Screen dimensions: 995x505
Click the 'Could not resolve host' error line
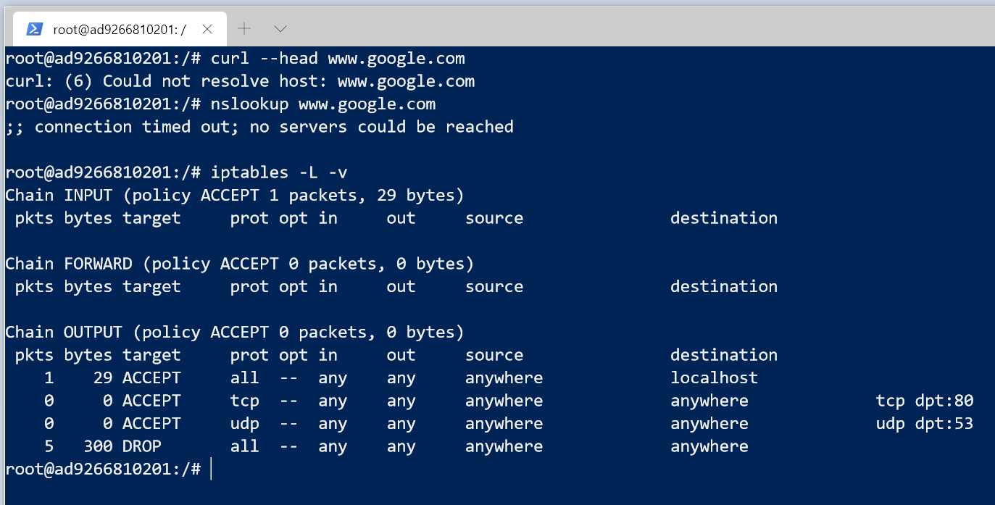click(x=239, y=81)
